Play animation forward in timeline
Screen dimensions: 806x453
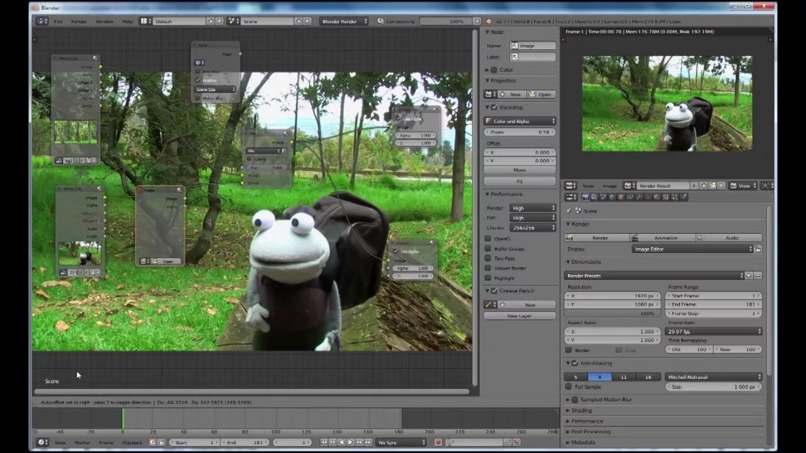(x=350, y=442)
